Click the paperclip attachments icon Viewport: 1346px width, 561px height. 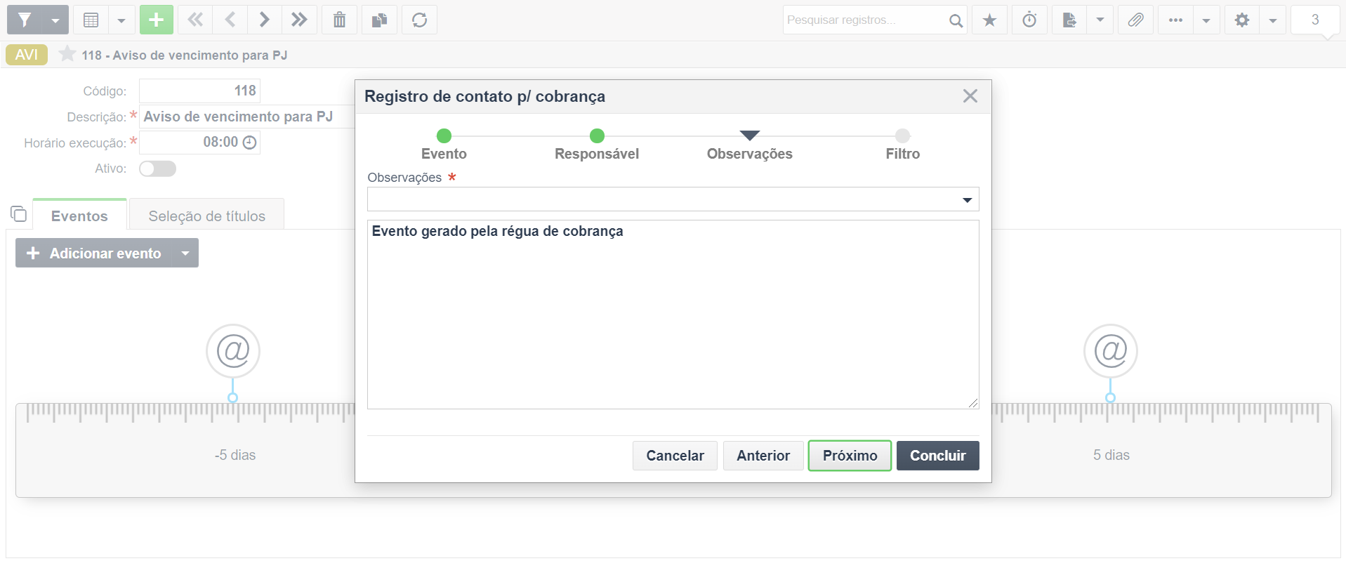tap(1135, 20)
